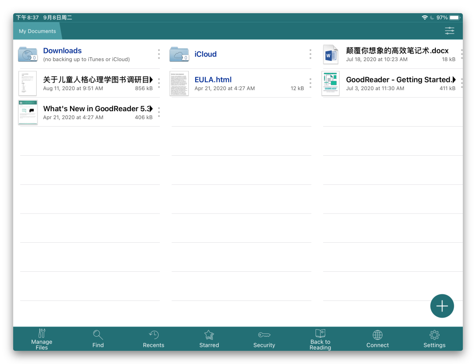Open the Downloads folder icon
This screenshot has width=476, height=364.
point(28,54)
